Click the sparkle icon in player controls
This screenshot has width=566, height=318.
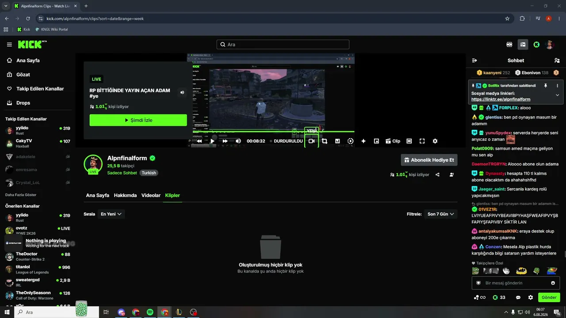[x=363, y=141]
